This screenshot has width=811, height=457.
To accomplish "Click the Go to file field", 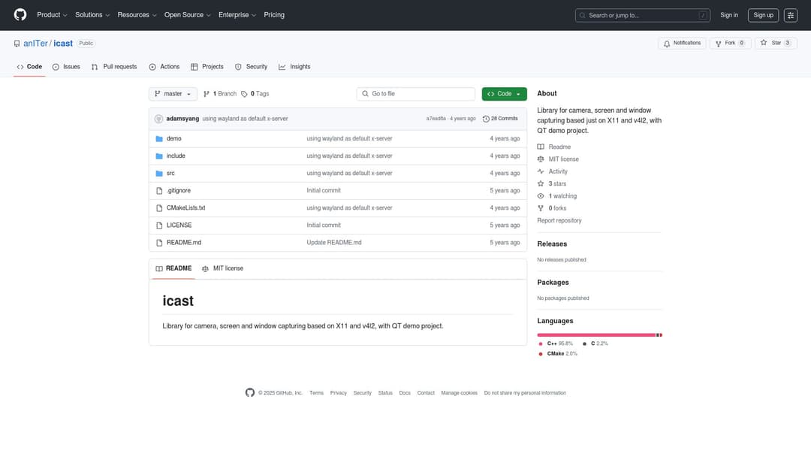I will tap(415, 94).
